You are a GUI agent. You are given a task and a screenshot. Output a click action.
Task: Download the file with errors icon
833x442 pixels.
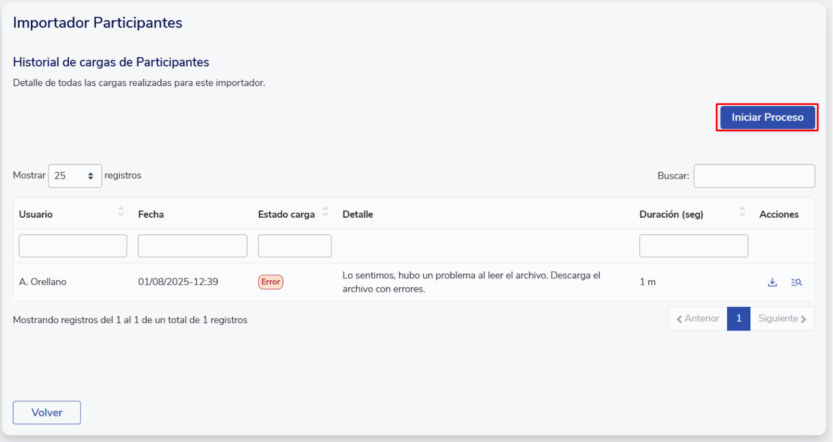tap(772, 282)
